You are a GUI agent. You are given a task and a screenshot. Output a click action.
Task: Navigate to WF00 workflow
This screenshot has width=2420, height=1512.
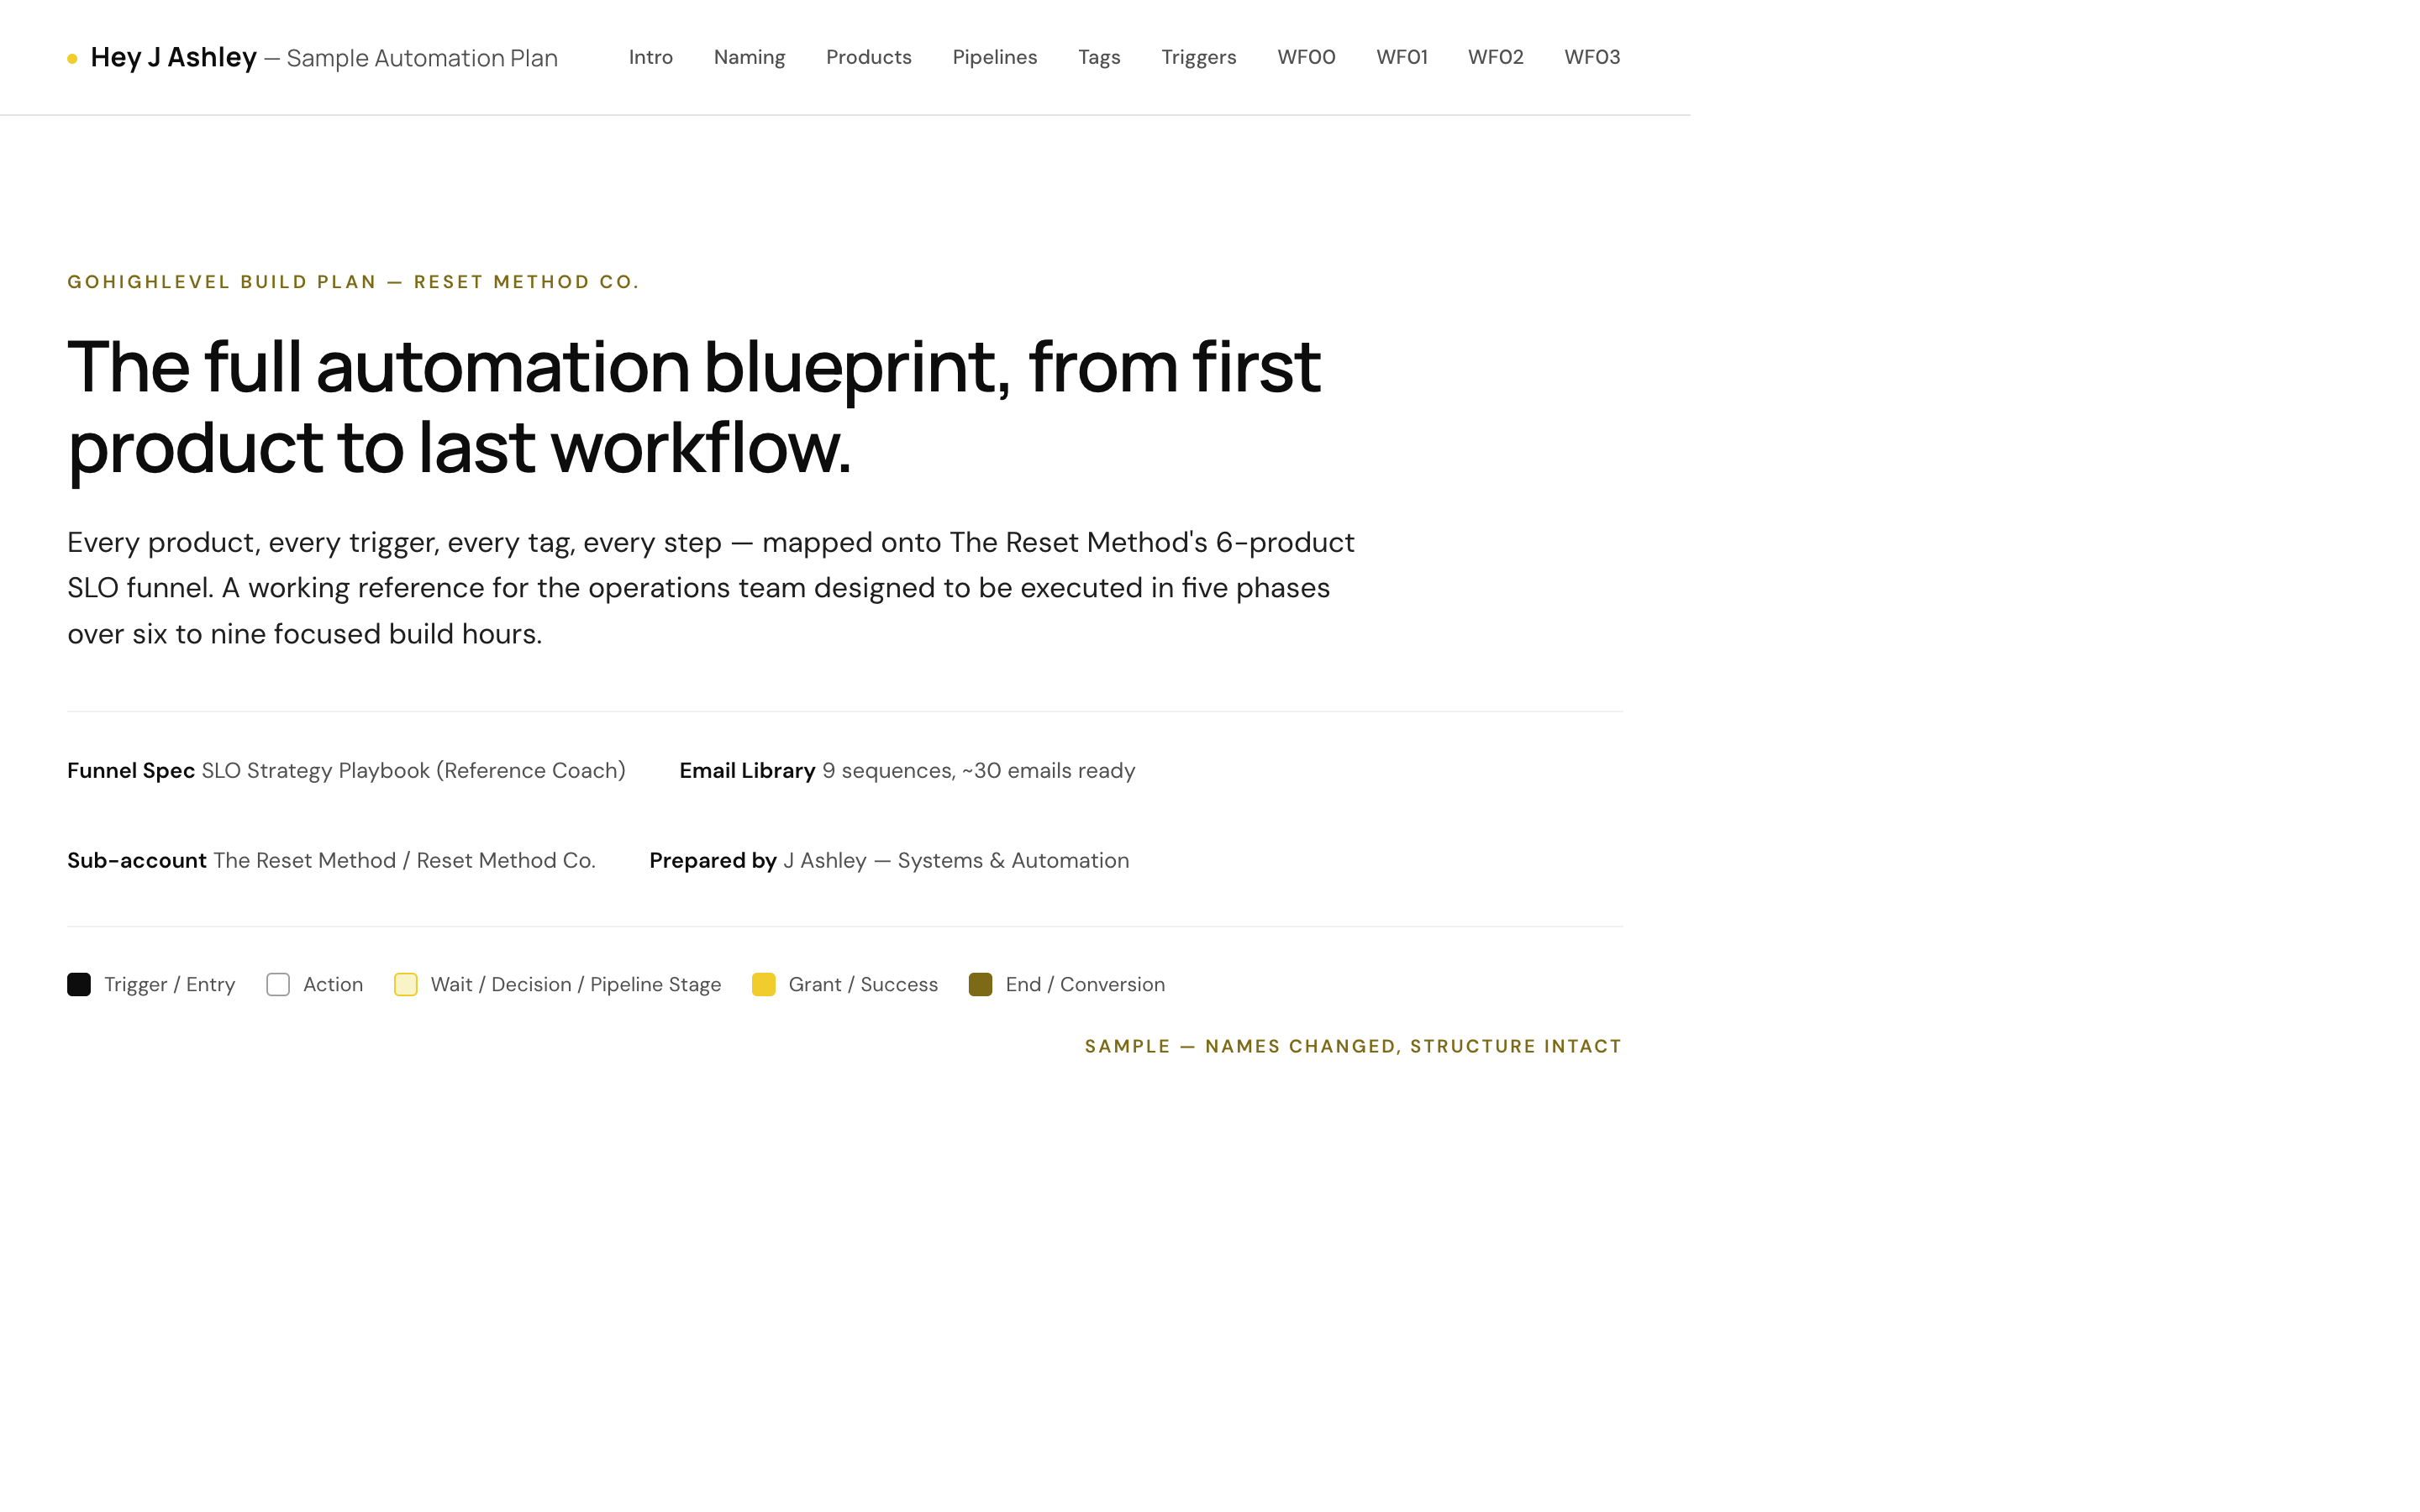tap(1306, 57)
